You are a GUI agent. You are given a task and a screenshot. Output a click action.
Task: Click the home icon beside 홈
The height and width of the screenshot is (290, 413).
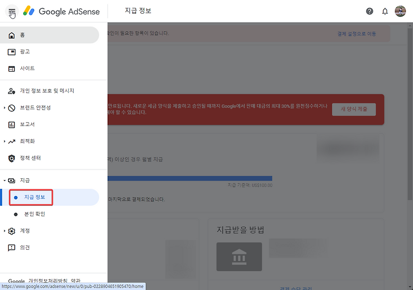coord(12,35)
